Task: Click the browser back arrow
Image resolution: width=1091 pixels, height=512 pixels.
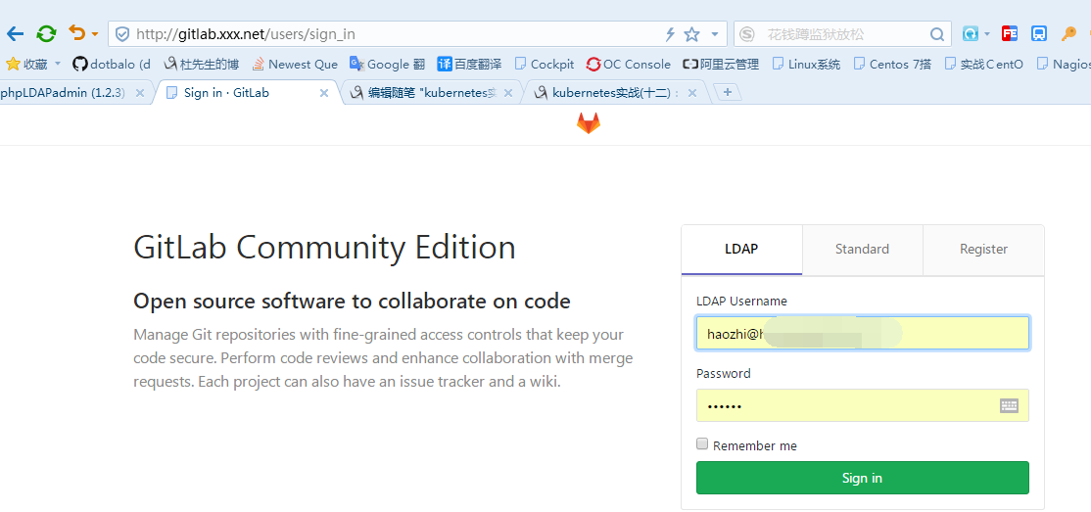Action: (x=15, y=33)
